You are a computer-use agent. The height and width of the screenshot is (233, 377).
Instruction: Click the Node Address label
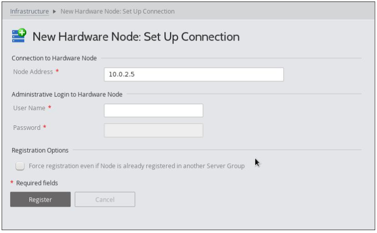point(33,72)
